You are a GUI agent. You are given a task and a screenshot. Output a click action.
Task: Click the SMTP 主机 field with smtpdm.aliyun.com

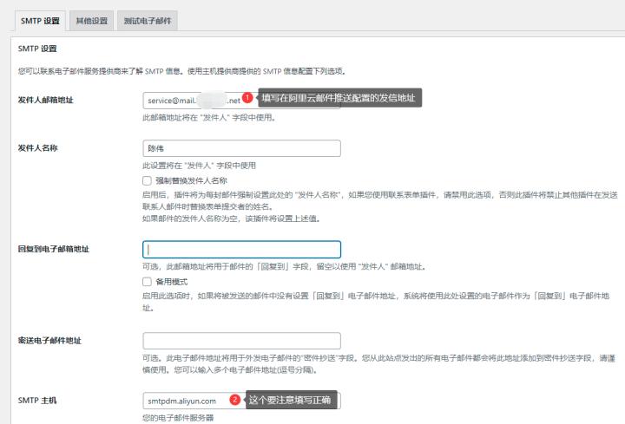tap(241, 401)
